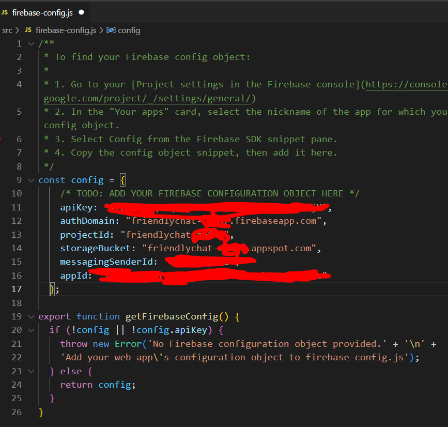Viewport: 448px width, 427px height.
Task: Click the TODO comment on line 10
Action: tap(210, 193)
